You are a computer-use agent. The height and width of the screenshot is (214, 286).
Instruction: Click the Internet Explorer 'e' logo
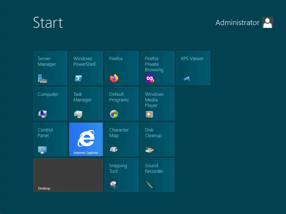[86, 138]
